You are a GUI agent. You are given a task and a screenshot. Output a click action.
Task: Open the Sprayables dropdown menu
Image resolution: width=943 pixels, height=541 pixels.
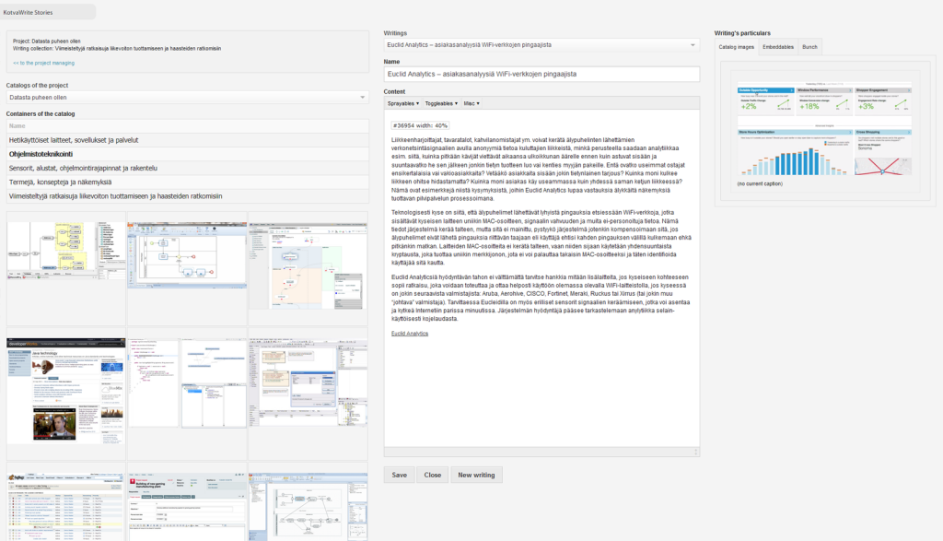pyautogui.click(x=403, y=103)
